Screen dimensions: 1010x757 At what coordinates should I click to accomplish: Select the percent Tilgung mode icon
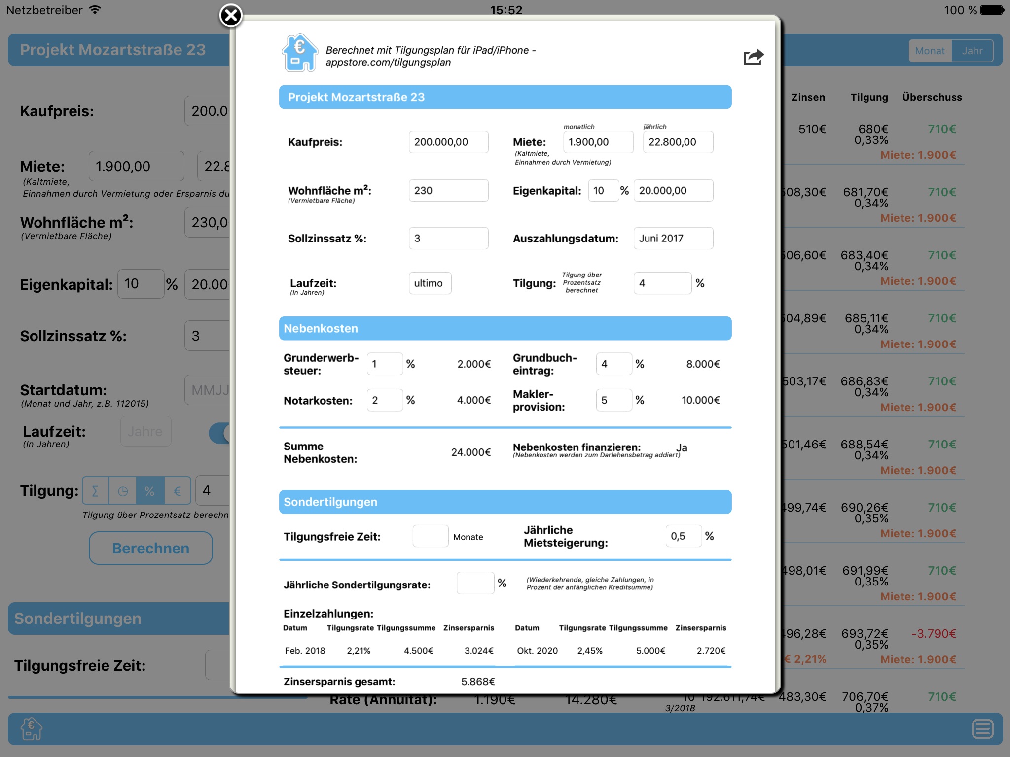coord(150,491)
